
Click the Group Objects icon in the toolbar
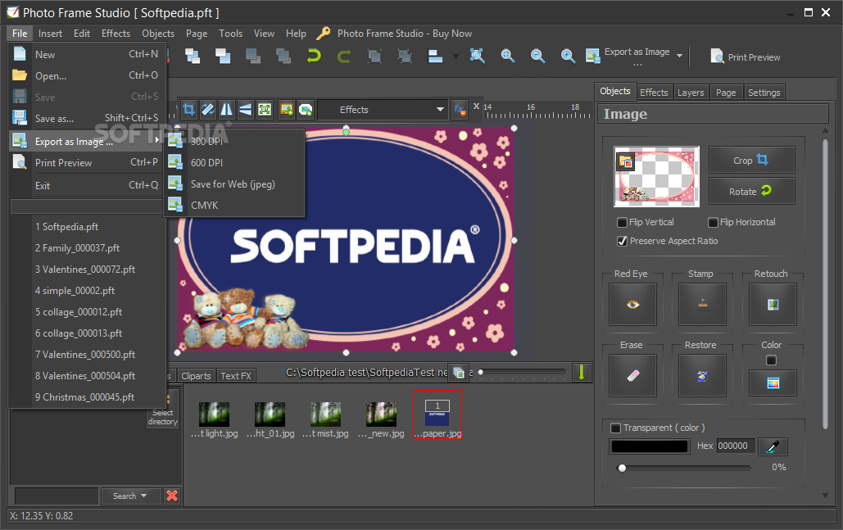[374, 56]
